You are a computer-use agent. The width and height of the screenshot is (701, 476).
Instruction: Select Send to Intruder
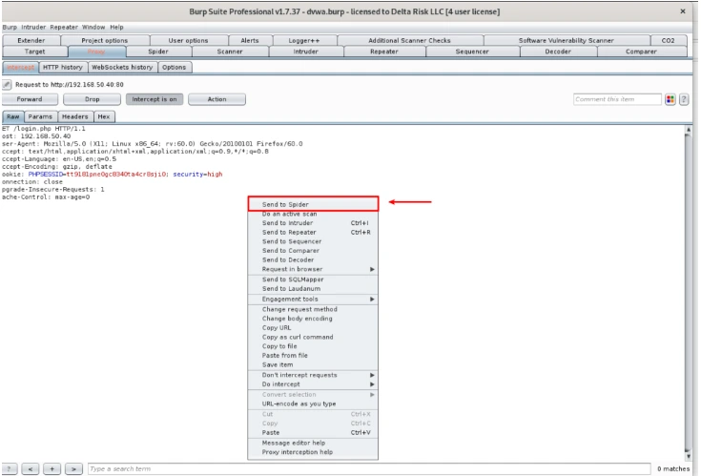pyautogui.click(x=313, y=222)
